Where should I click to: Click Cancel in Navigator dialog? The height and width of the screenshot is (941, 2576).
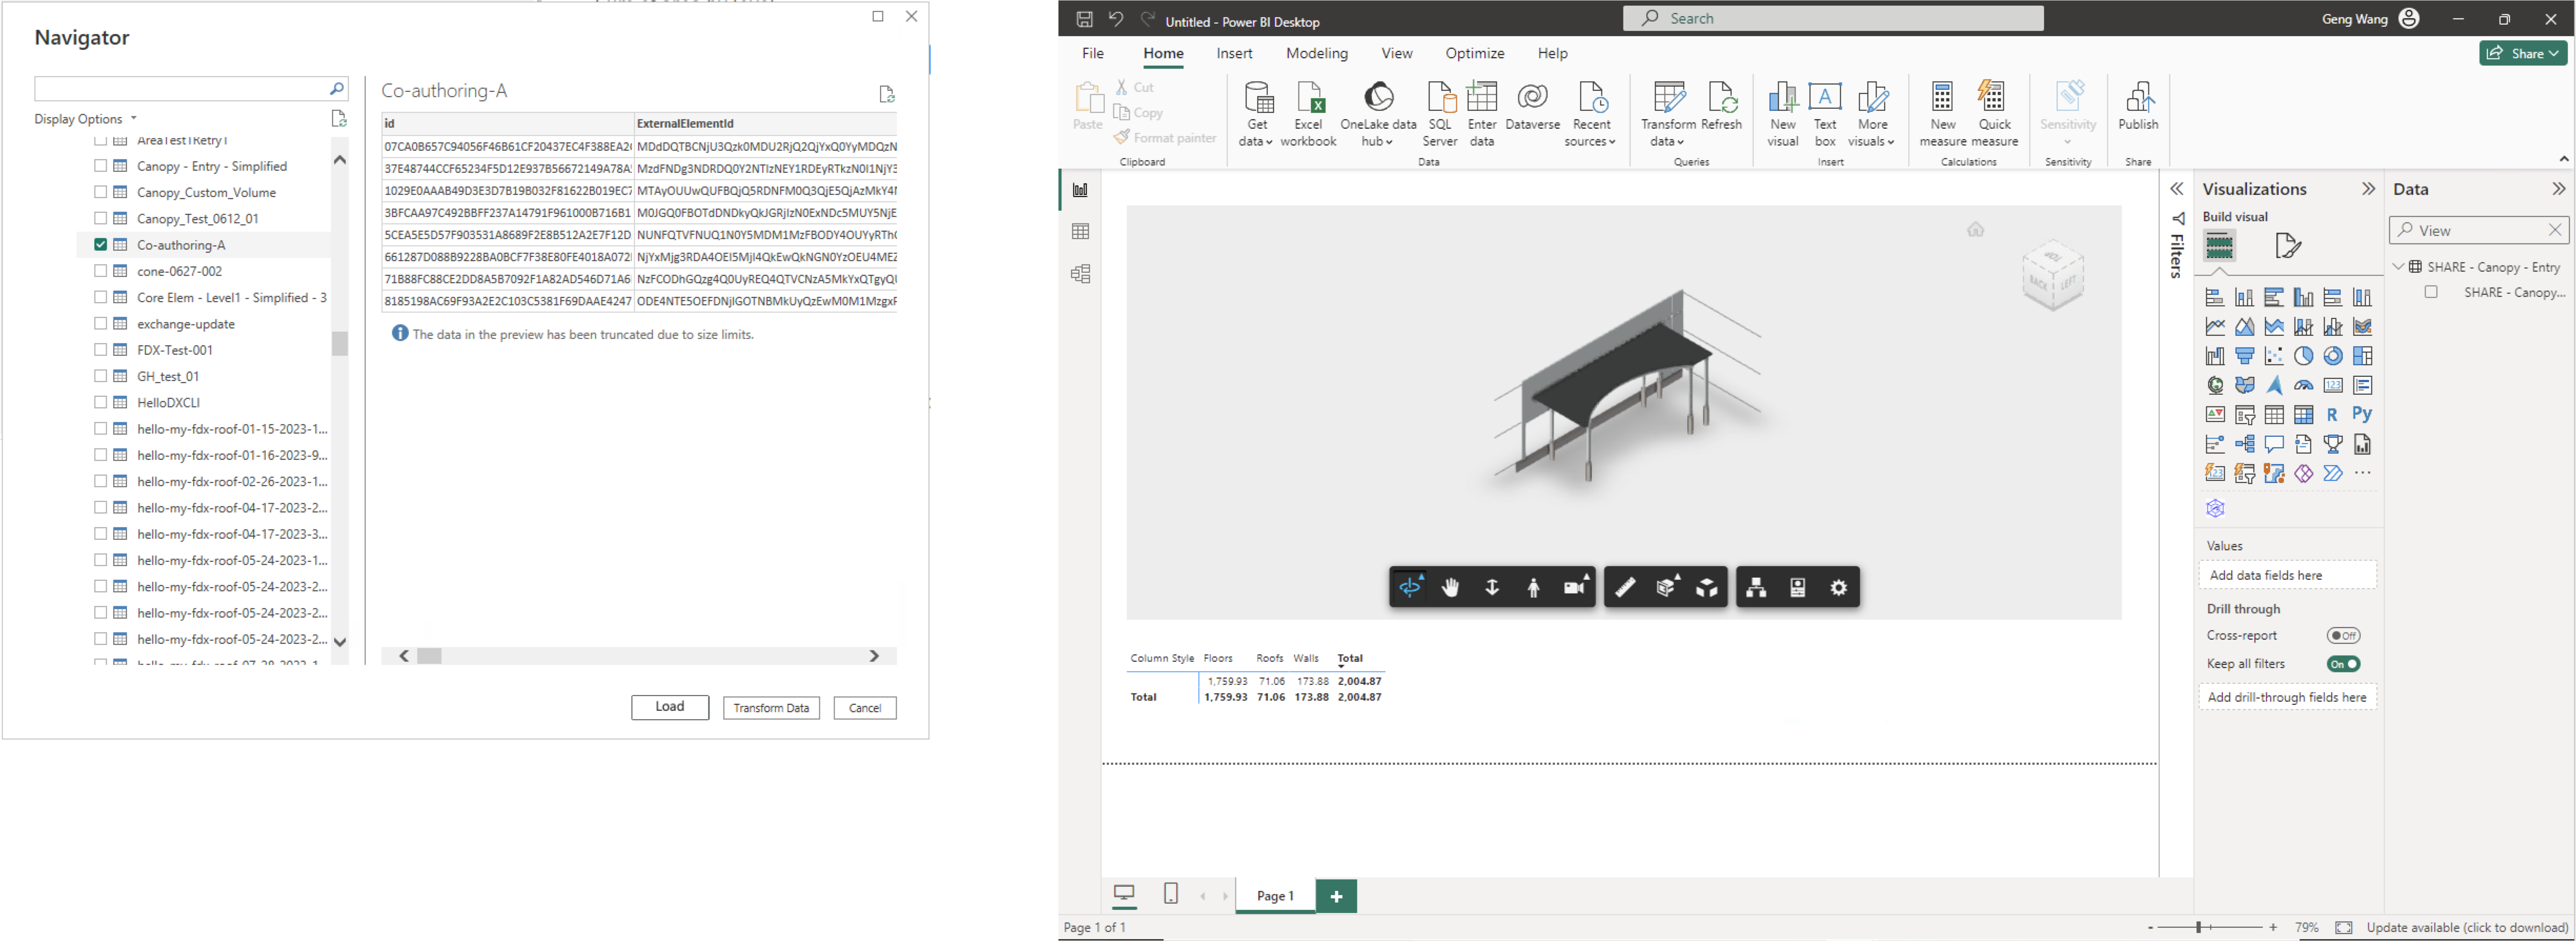pyautogui.click(x=865, y=707)
